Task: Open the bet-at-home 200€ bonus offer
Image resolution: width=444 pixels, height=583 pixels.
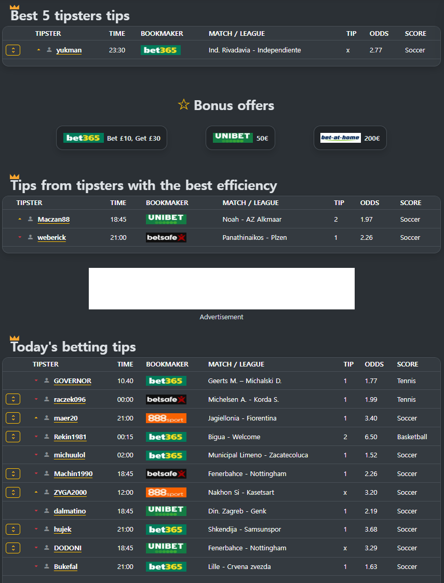Action: click(350, 138)
